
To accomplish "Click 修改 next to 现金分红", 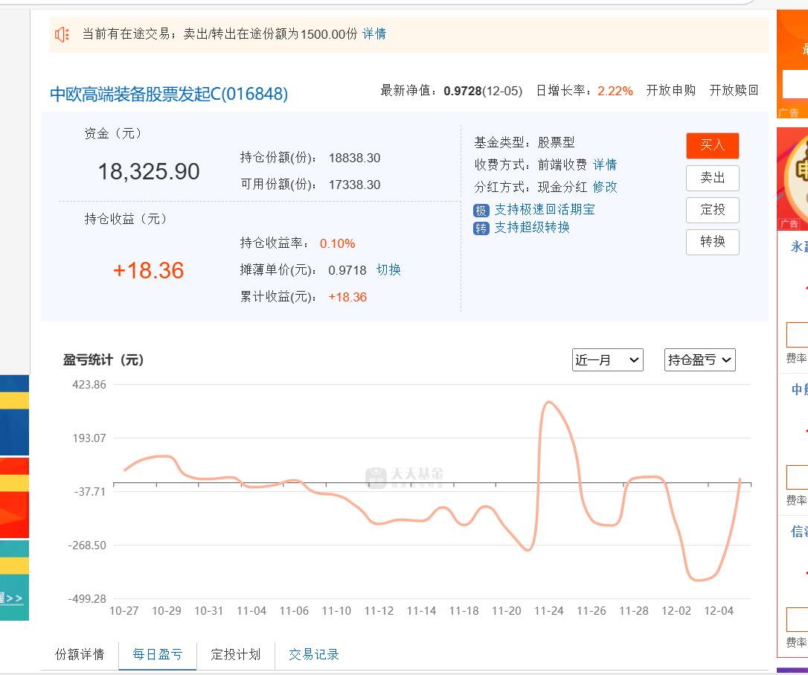I will click(605, 188).
